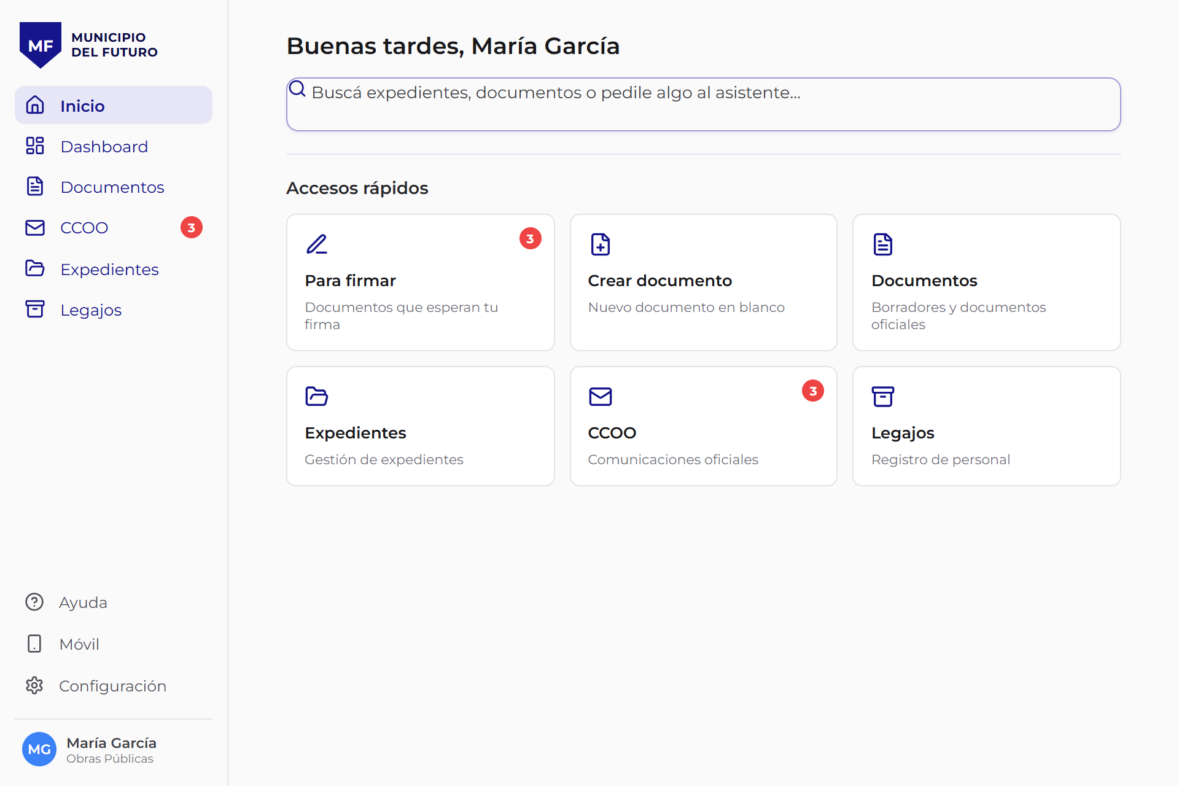
Task: Open Documentos in the sidebar menu
Action: (x=114, y=186)
